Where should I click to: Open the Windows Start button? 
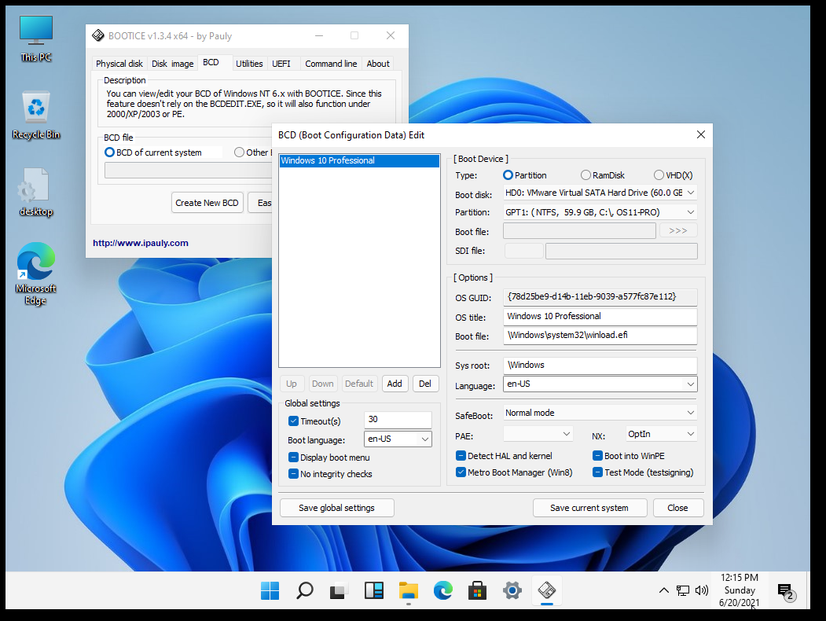pyautogui.click(x=270, y=590)
